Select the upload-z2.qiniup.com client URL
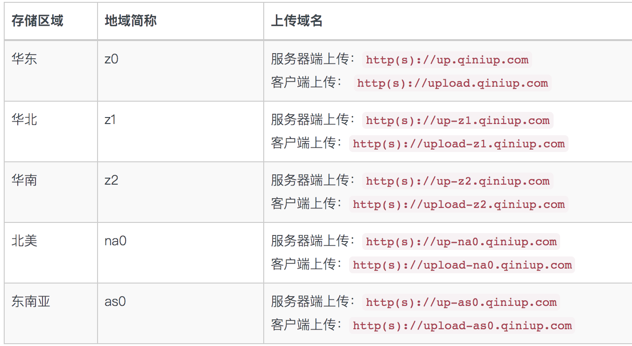This screenshot has height=346, width=632. (458, 205)
